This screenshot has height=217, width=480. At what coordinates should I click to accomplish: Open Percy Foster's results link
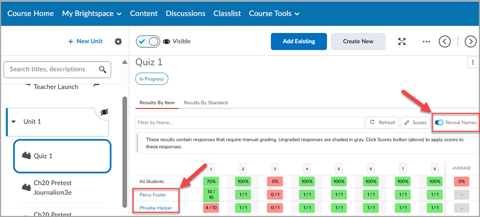(x=153, y=195)
